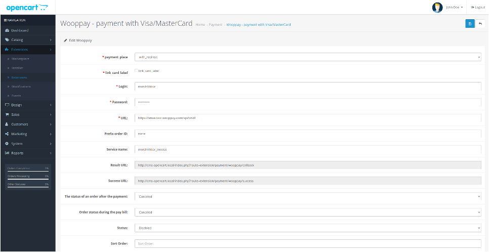Expand System menu chevron
The width and height of the screenshot is (489, 252).
[x=51, y=144]
